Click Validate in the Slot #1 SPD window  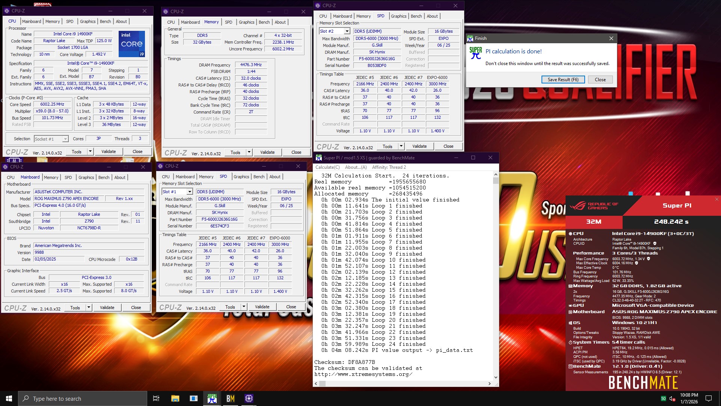(x=262, y=307)
